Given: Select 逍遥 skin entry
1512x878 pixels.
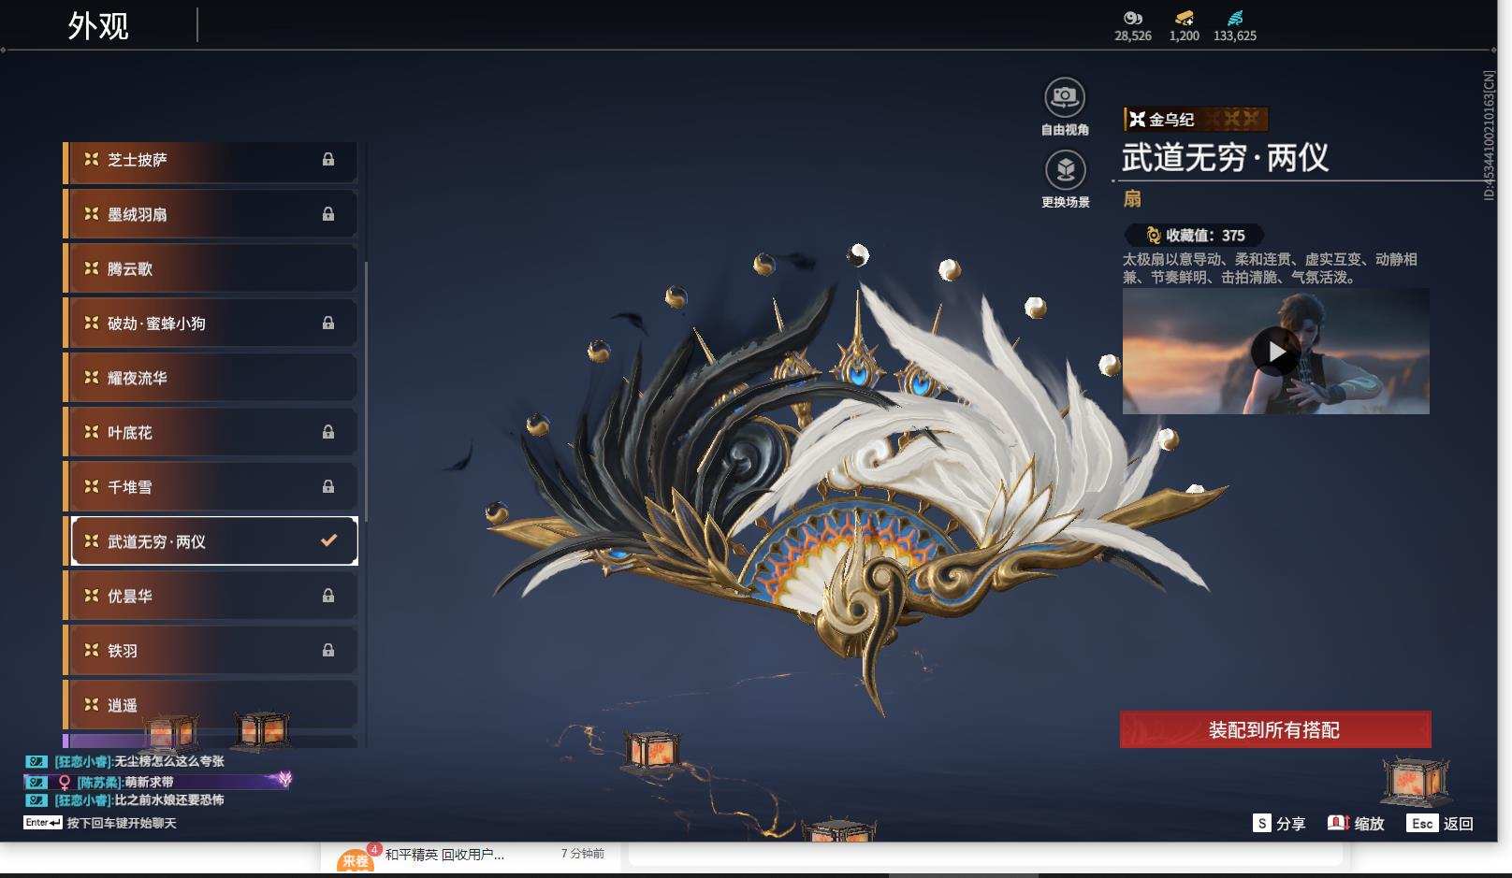Looking at the screenshot, I should [x=211, y=704].
